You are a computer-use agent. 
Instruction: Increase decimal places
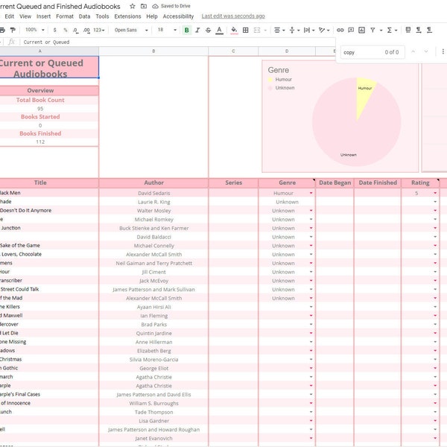[x=86, y=30]
